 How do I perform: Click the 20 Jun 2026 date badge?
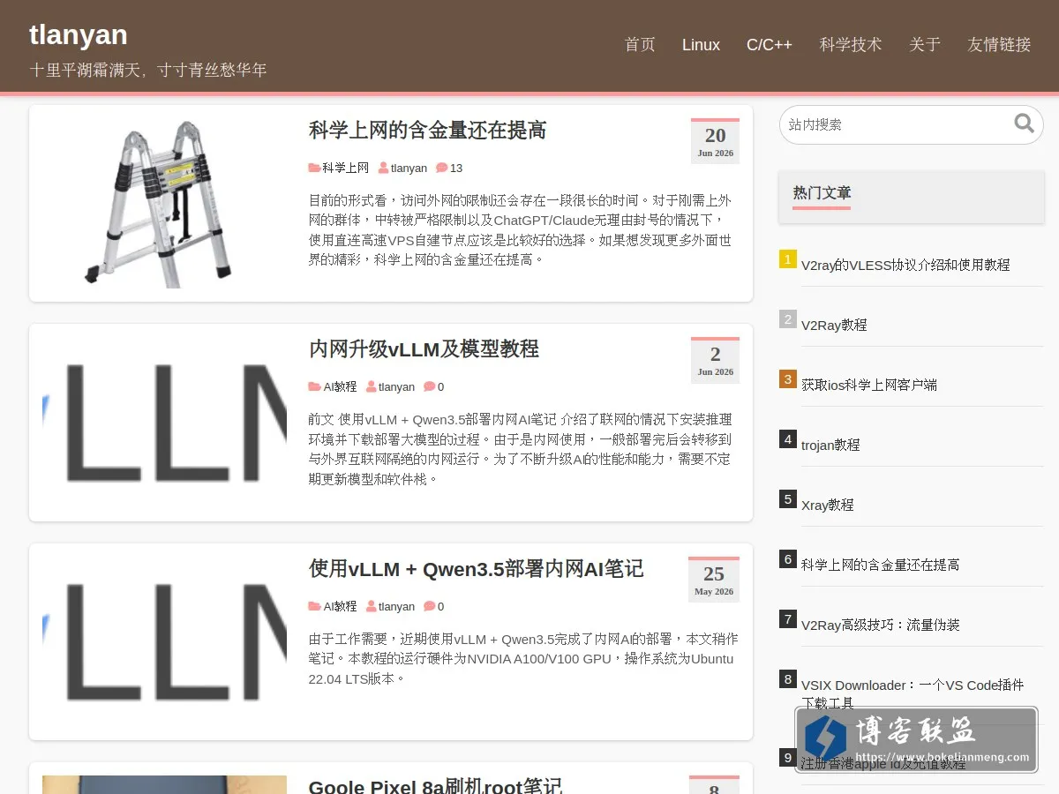tap(715, 141)
